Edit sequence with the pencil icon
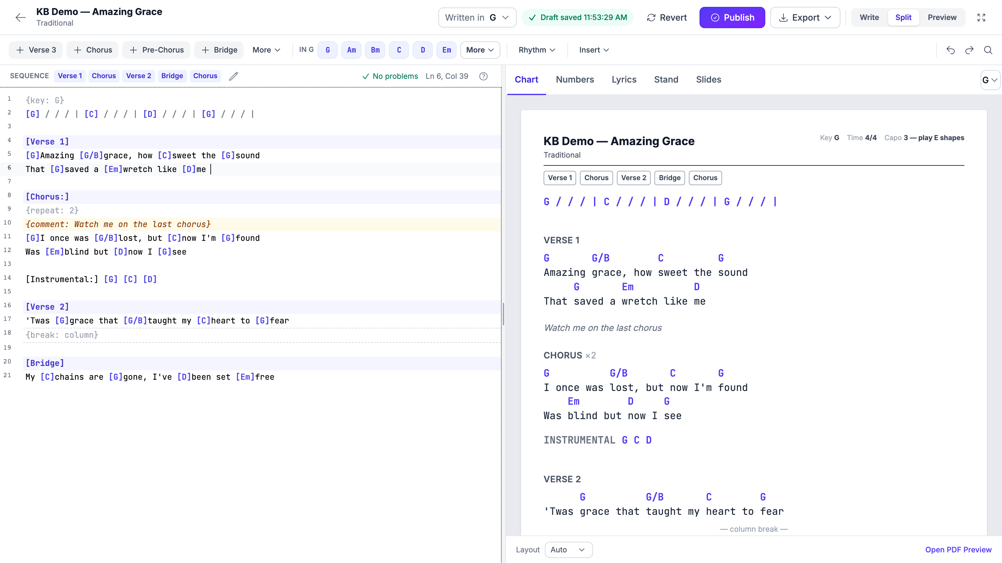 coord(233,76)
